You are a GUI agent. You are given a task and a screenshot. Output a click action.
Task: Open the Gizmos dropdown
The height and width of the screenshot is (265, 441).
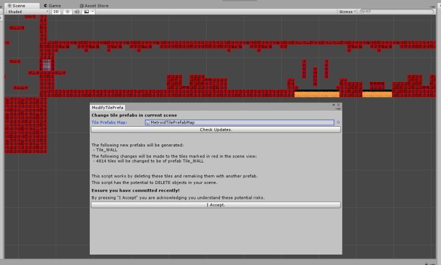[347, 12]
